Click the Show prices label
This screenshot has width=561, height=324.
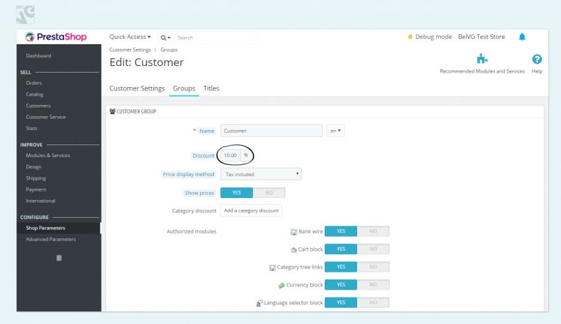[199, 193]
